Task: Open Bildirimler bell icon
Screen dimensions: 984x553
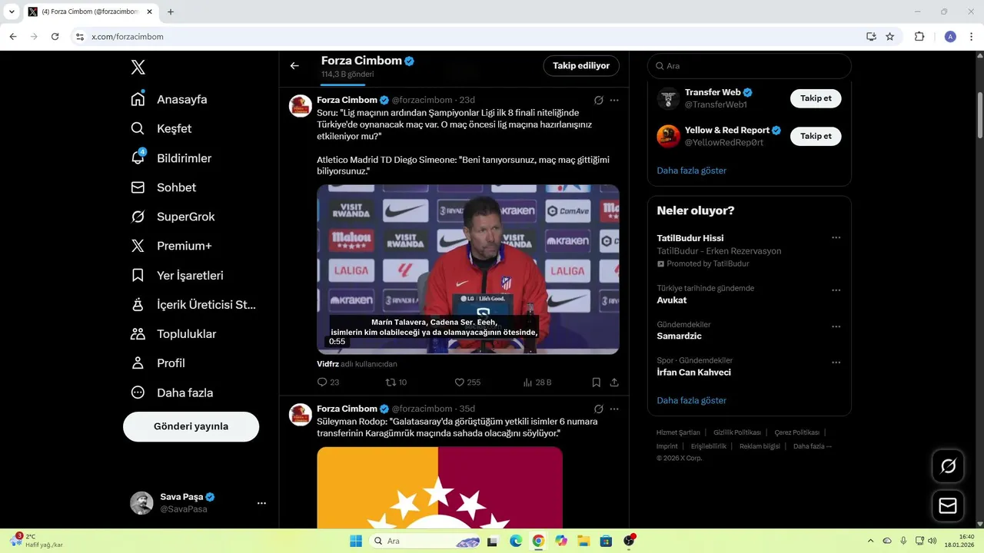Action: pyautogui.click(x=138, y=157)
